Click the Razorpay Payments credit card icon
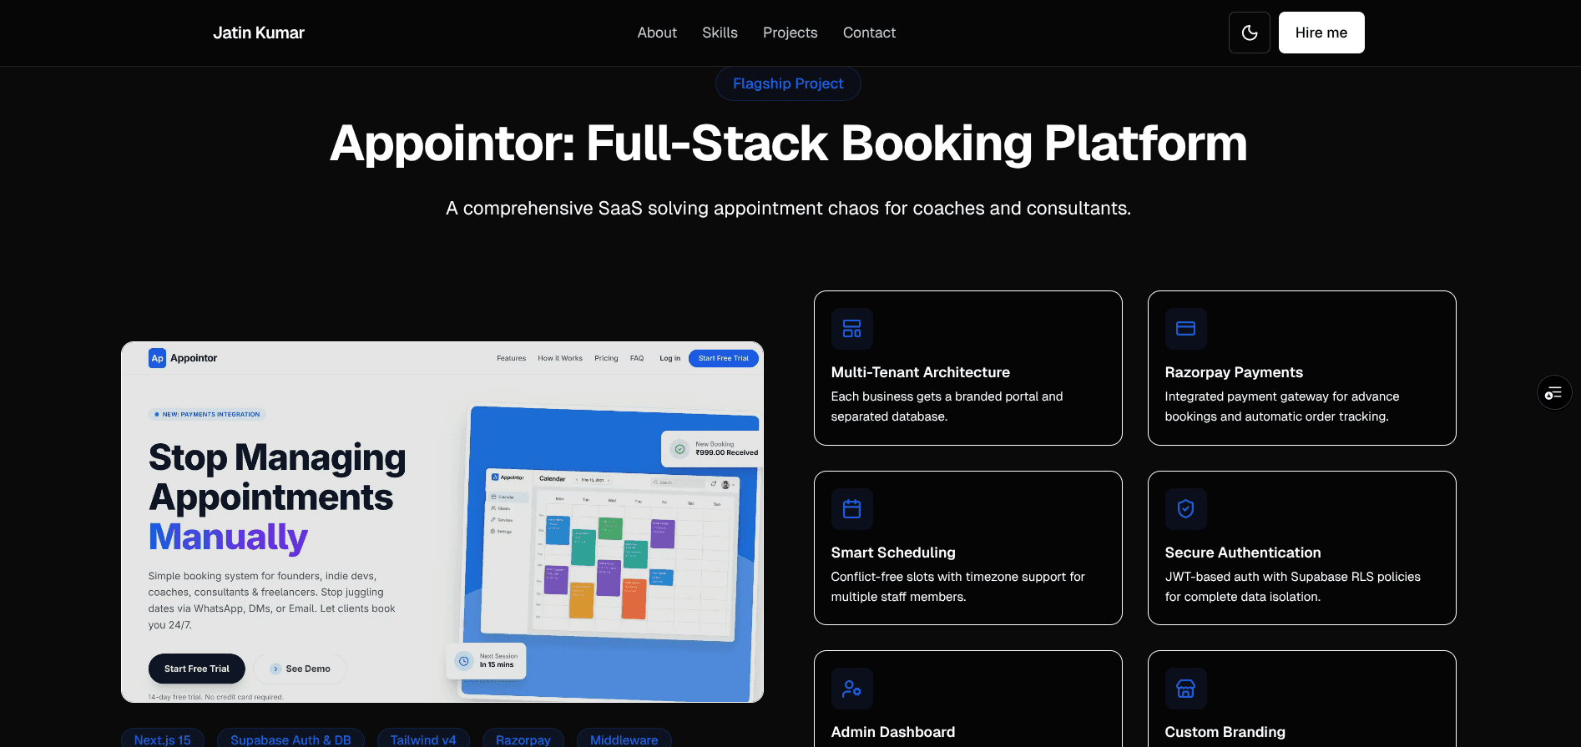The width and height of the screenshot is (1581, 747). pyautogui.click(x=1185, y=329)
